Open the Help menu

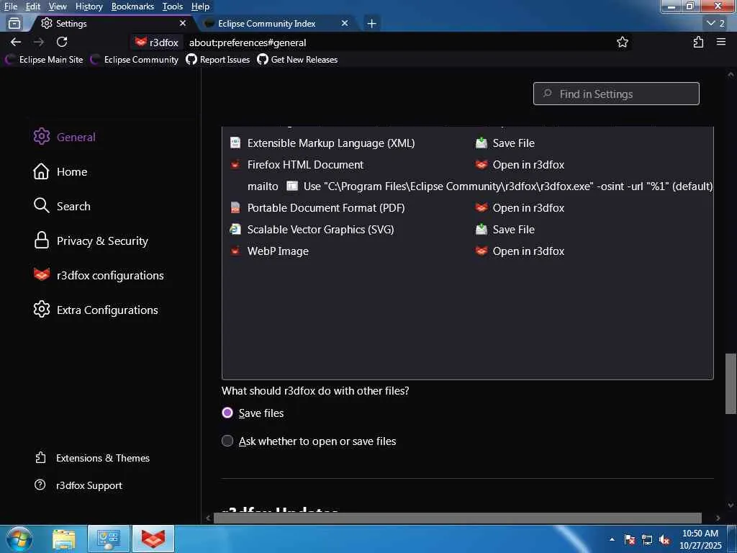point(200,6)
